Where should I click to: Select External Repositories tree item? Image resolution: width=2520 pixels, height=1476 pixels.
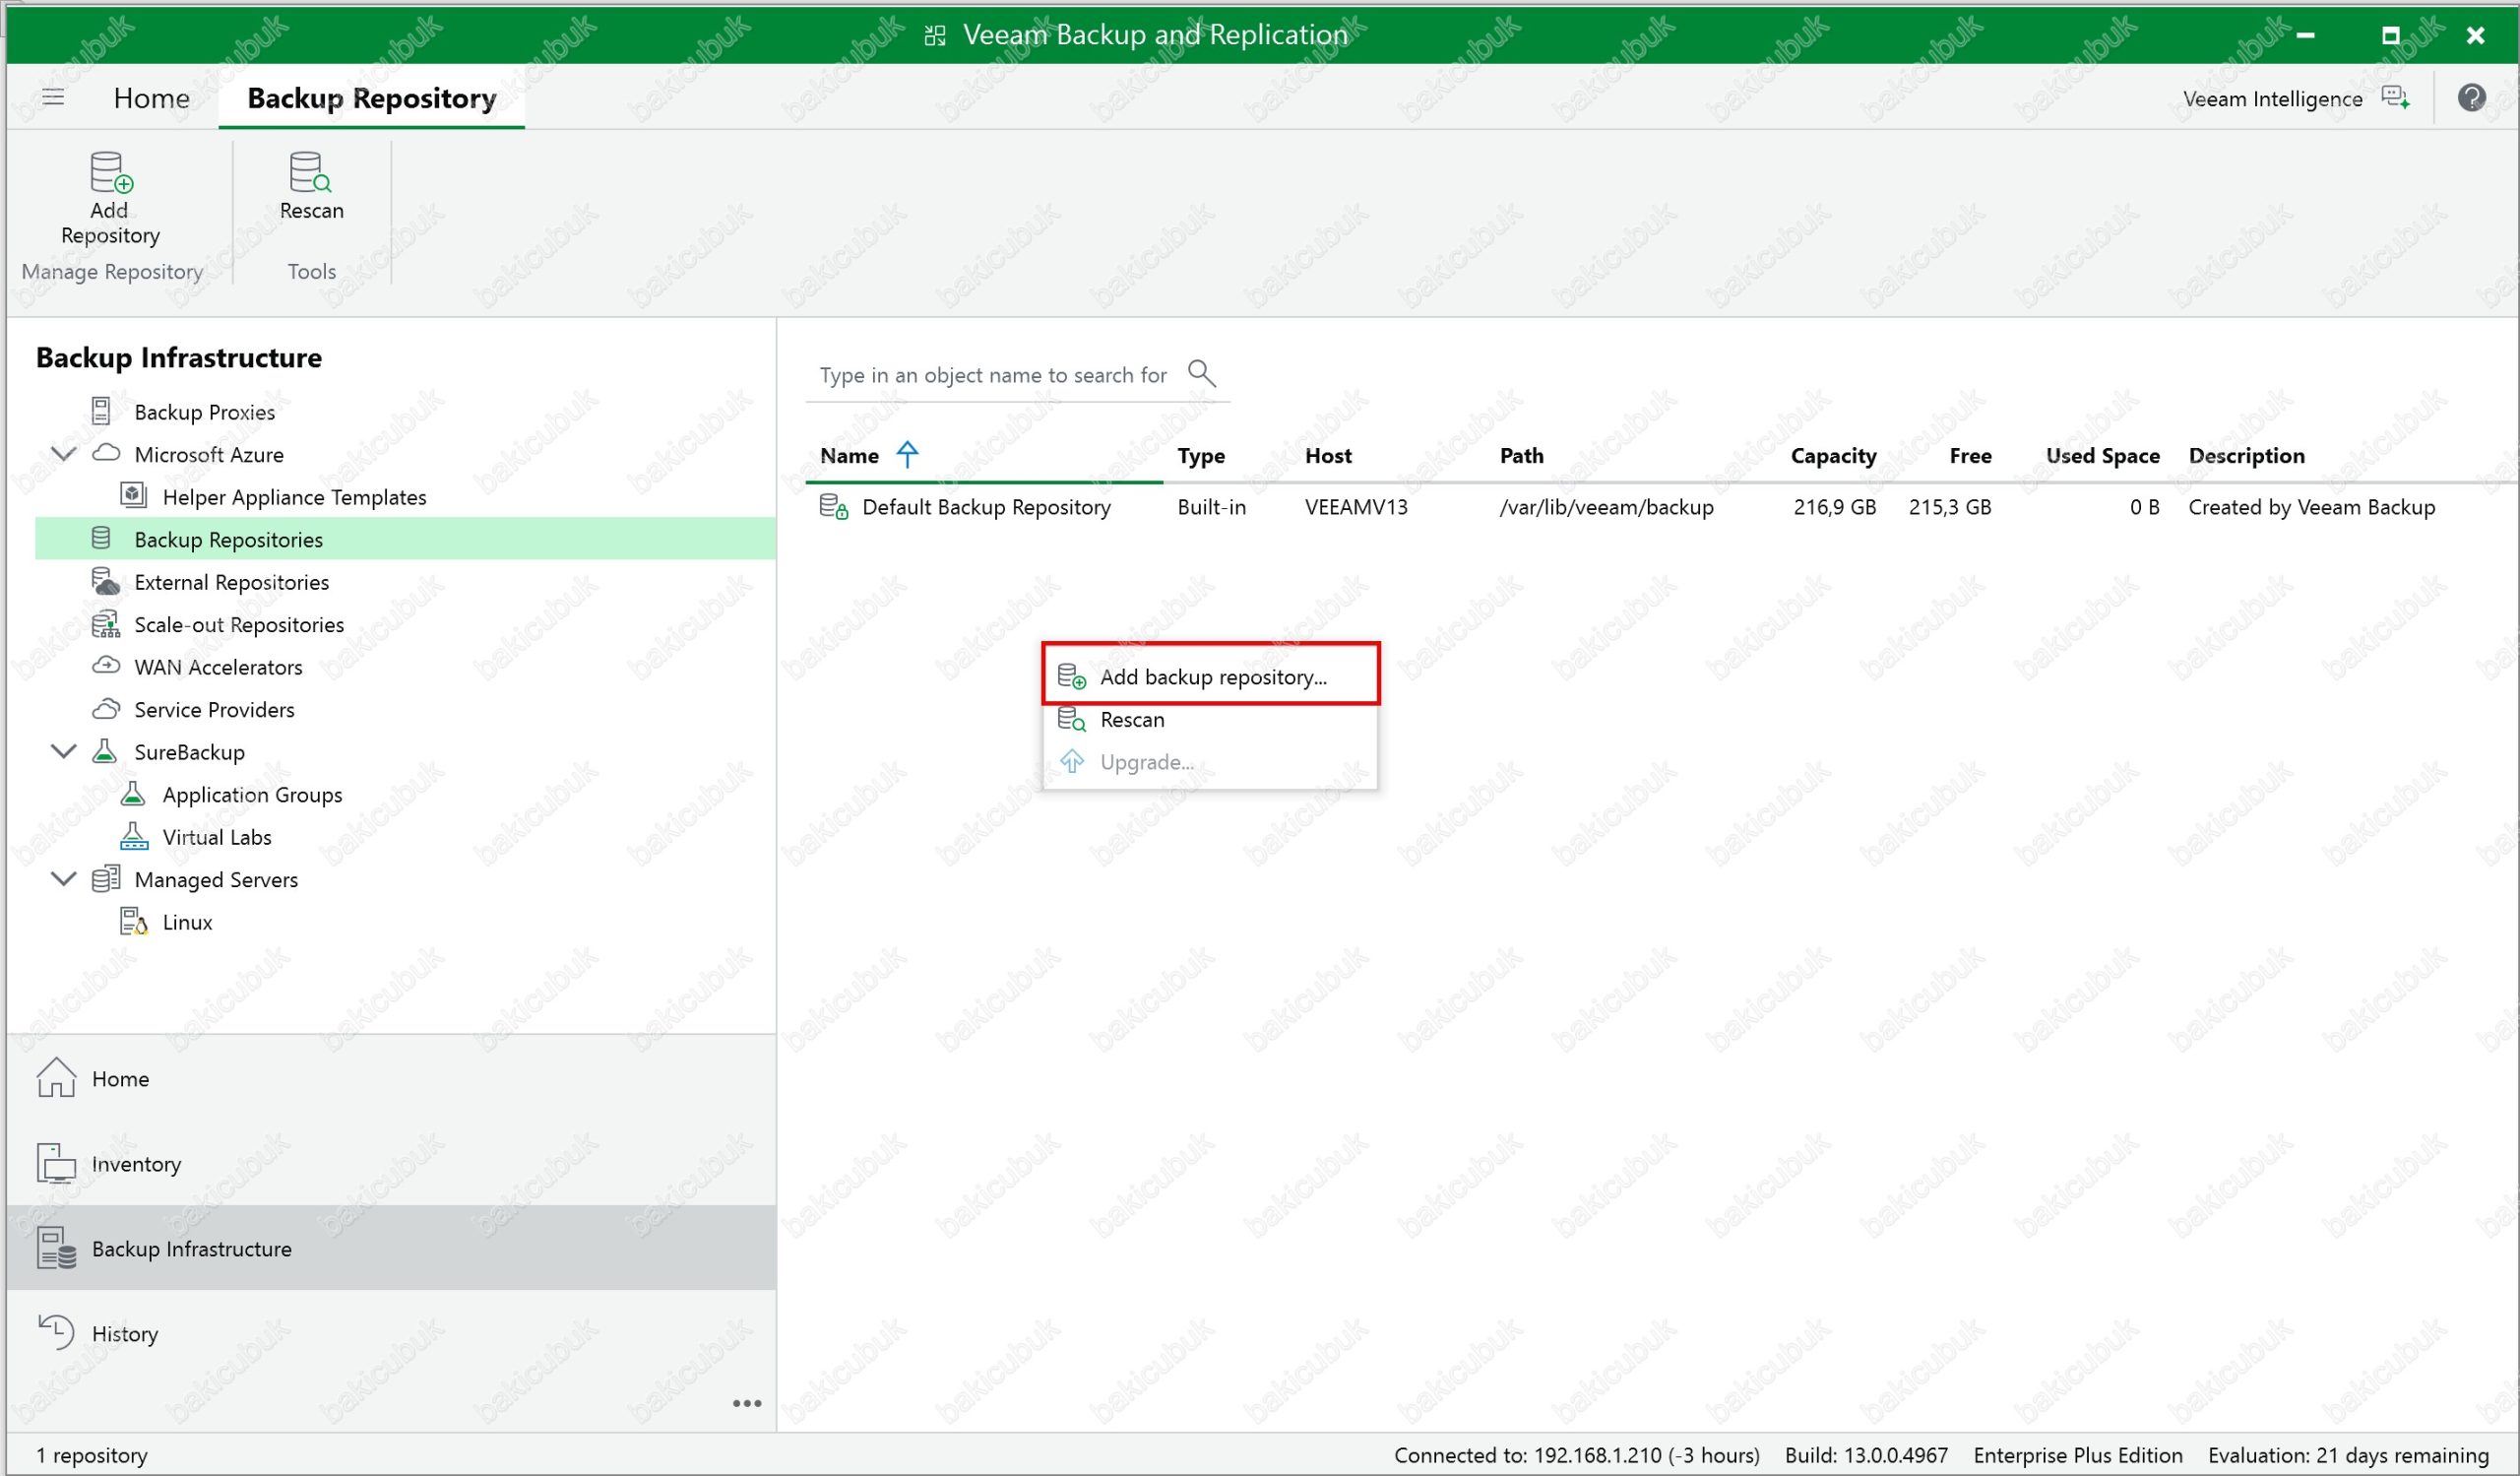click(x=231, y=582)
